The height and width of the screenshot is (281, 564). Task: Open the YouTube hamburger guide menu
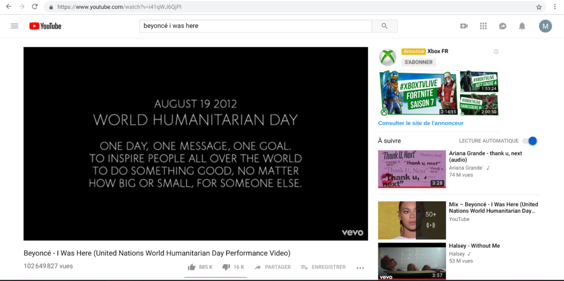pyautogui.click(x=14, y=26)
